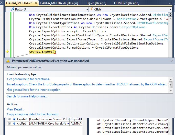This screenshot has width=175, height=135.
Task: Click the warning icon in exception dialog
Action: pyautogui.click(x=8, y=61)
